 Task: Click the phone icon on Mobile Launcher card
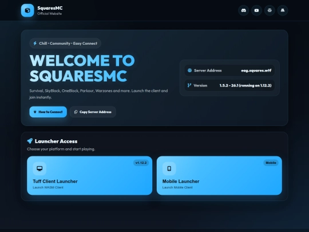[x=169, y=168]
